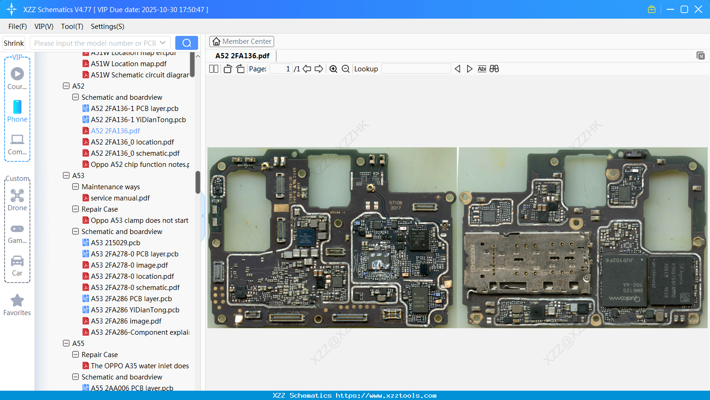
Task: Open the Game console category
Action: coord(17,233)
